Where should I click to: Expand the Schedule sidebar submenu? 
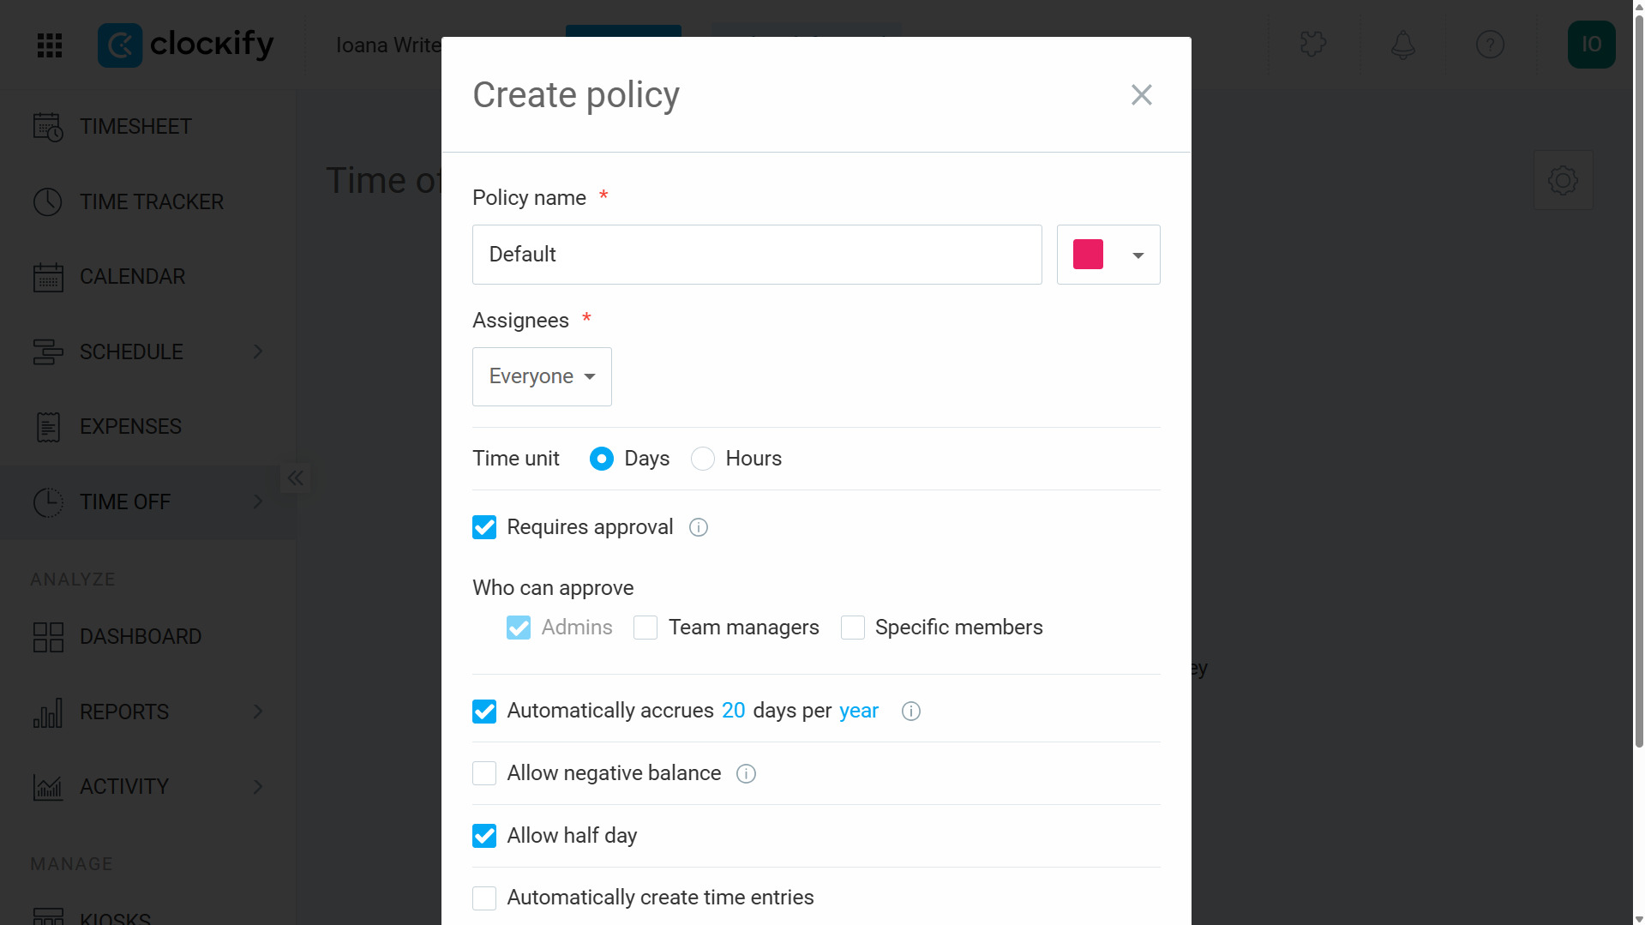click(258, 352)
